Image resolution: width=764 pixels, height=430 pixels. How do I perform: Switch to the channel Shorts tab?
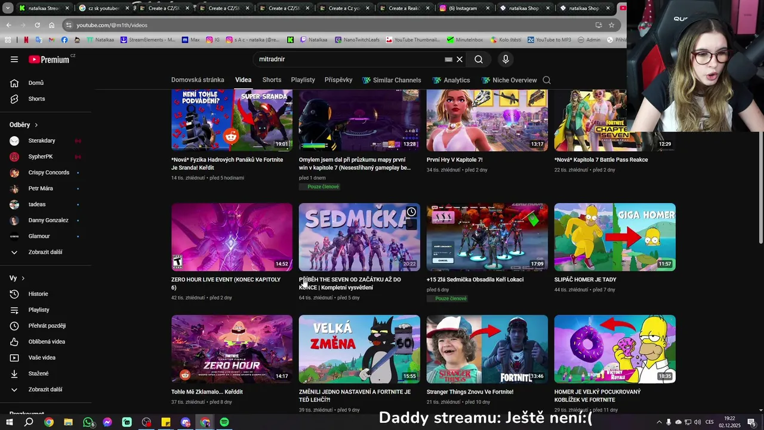click(x=272, y=80)
